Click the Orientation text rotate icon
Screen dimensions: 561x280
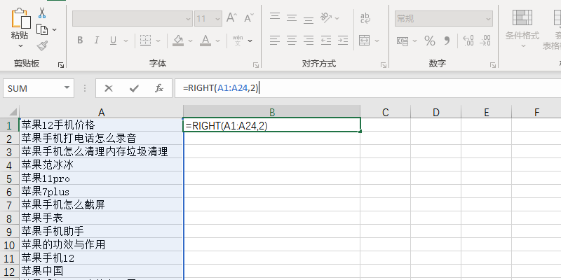[x=326, y=17]
